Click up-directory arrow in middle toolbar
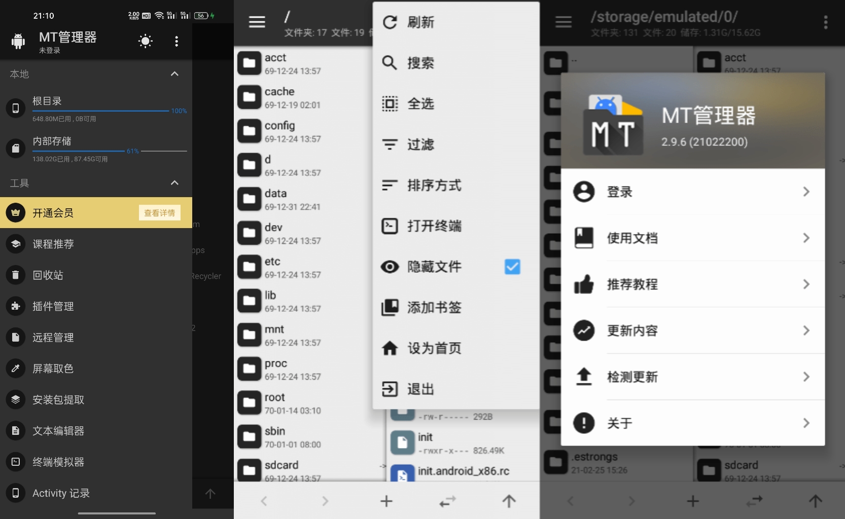 [509, 501]
